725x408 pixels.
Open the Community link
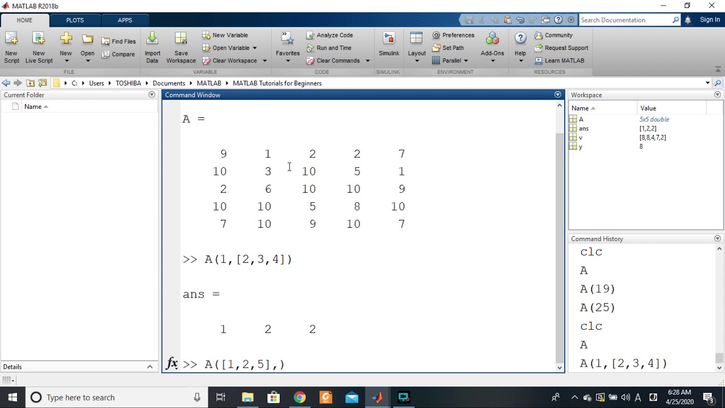[x=553, y=35]
